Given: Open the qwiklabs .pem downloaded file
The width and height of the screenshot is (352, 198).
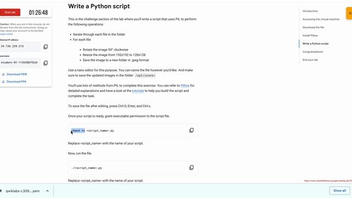Looking at the screenshot, I should click(x=23, y=191).
